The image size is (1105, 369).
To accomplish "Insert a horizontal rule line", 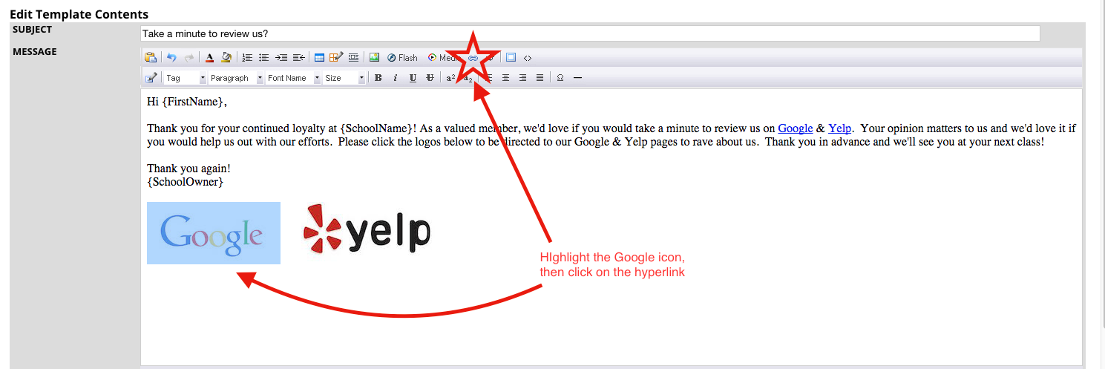I will coord(578,77).
